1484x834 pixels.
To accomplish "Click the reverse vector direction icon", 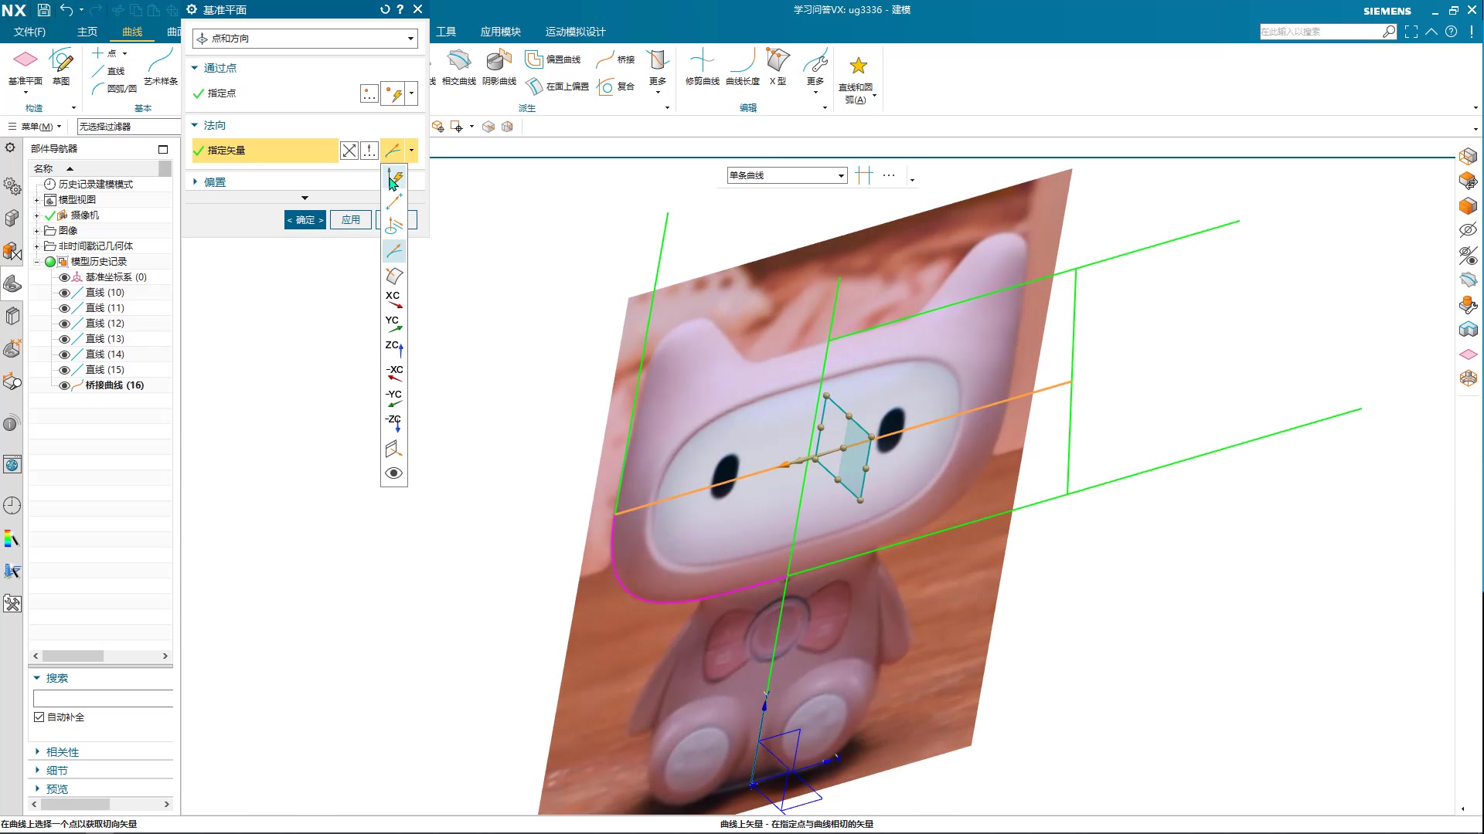I will pyautogui.click(x=349, y=151).
